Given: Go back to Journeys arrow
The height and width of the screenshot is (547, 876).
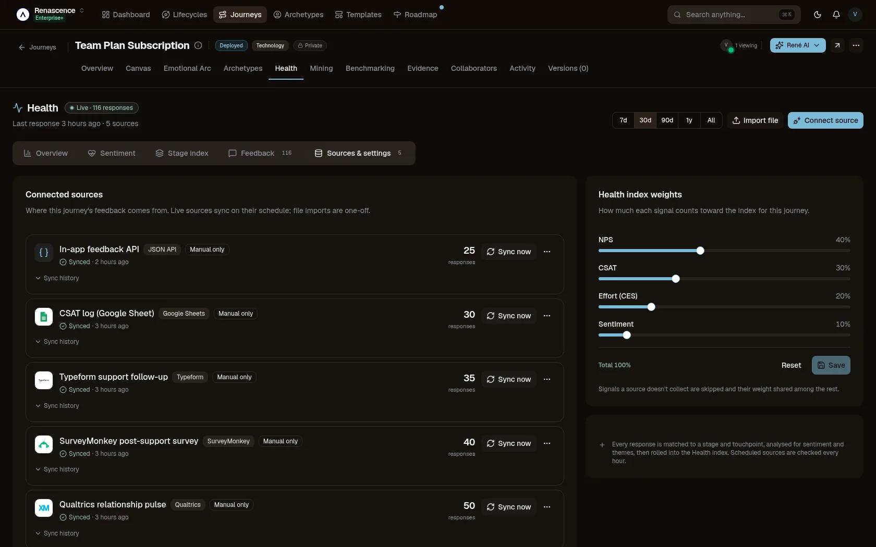Looking at the screenshot, I should click(37, 47).
